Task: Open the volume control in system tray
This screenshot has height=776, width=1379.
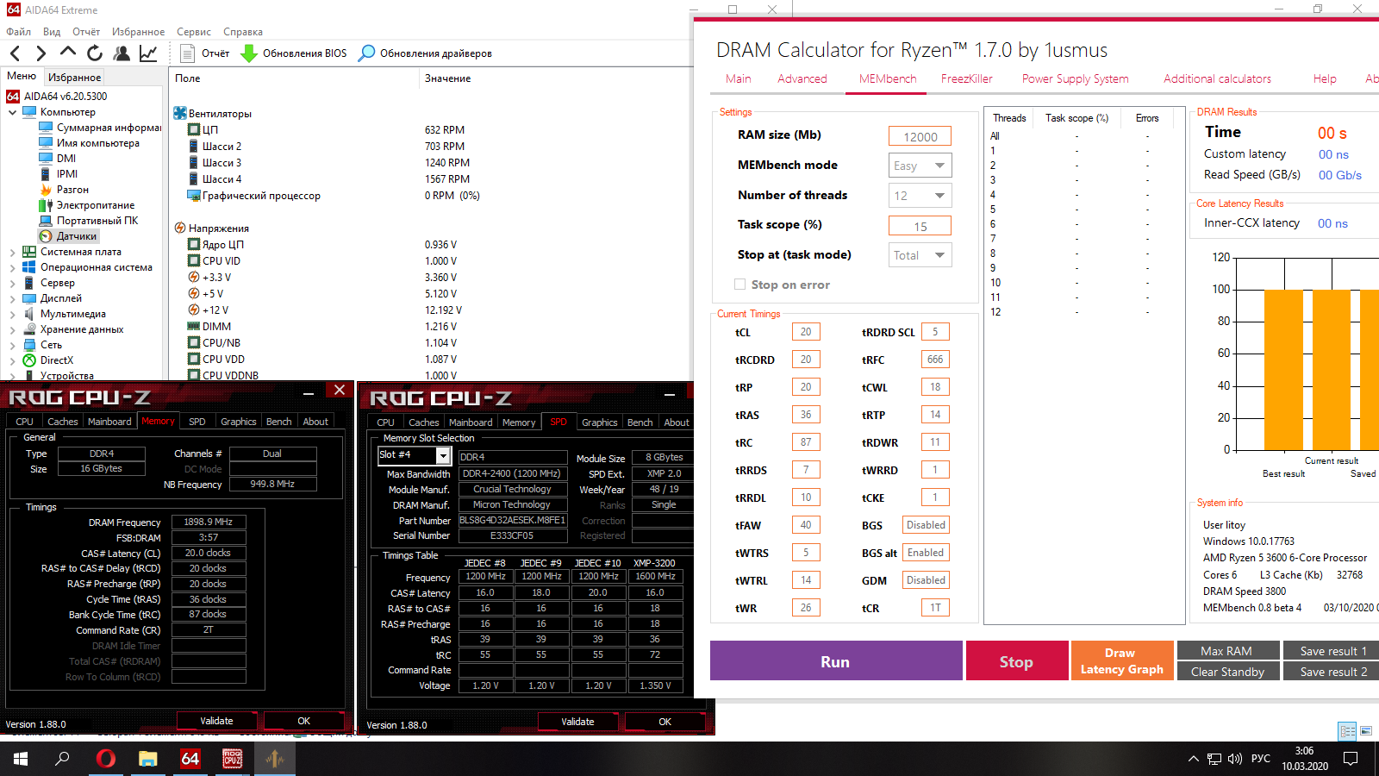Action: [x=1235, y=759]
